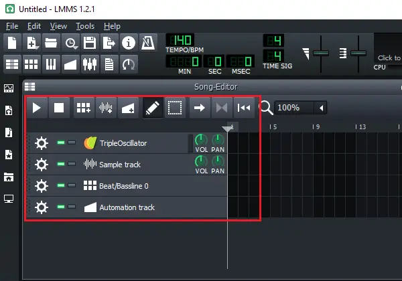Image resolution: width=402 pixels, height=281 pixels.
Task: Adjust the master pitch slider
Action: pyautogui.click(x=358, y=54)
